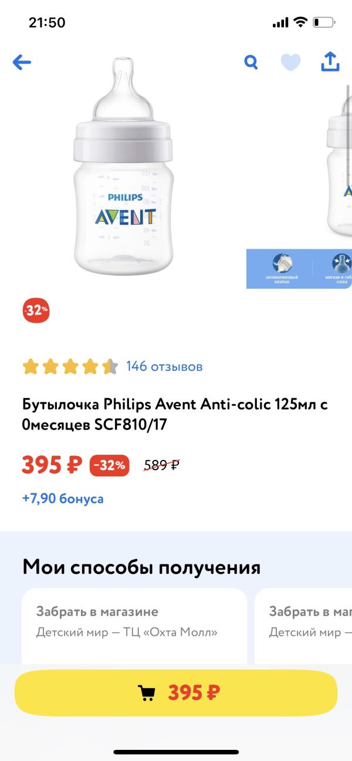Tap the +7,90 бонуса link
Image resolution: width=352 pixels, height=761 pixels.
click(63, 499)
